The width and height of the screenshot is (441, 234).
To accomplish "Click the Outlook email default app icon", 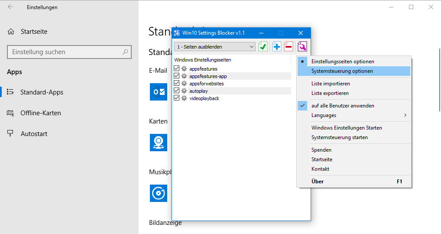I will click(x=159, y=92).
